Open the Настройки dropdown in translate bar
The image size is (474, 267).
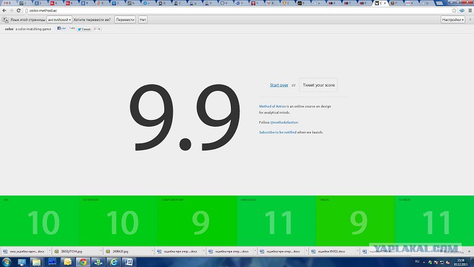453,20
